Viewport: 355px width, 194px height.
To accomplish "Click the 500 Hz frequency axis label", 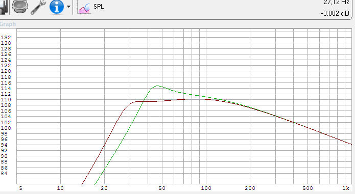I will (x=307, y=188).
